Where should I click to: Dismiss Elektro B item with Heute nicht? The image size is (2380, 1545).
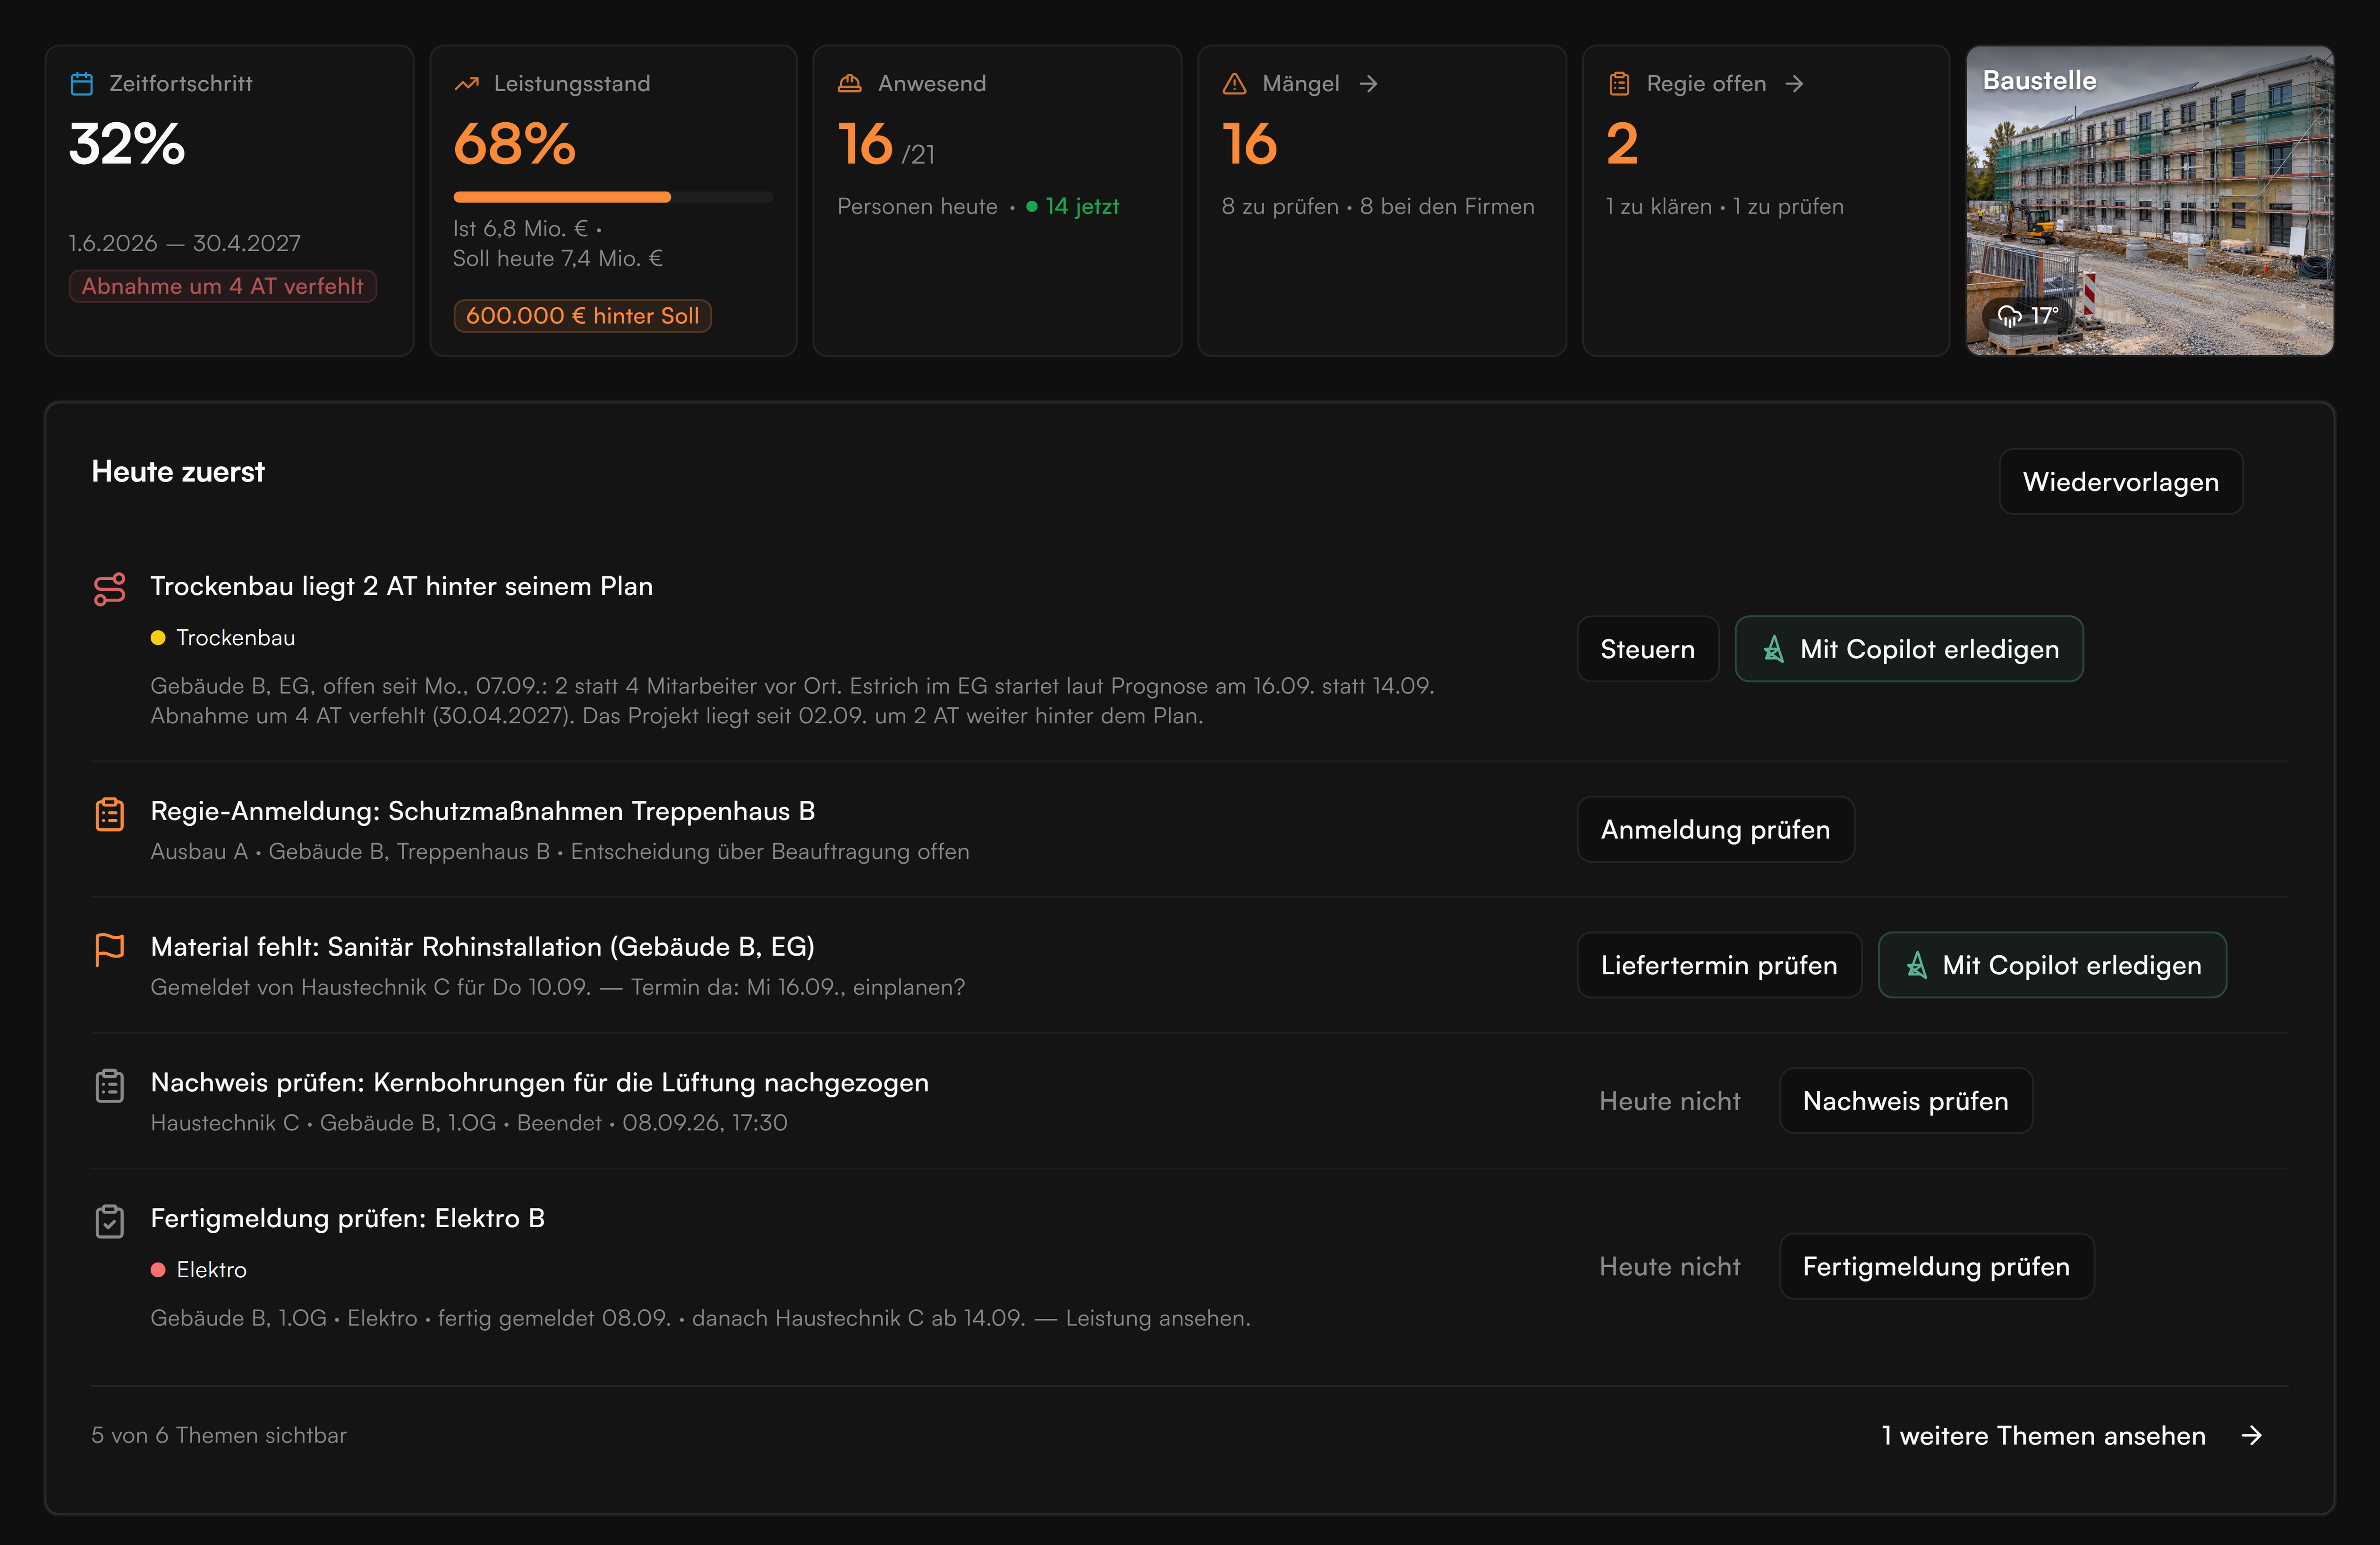tap(1670, 1266)
